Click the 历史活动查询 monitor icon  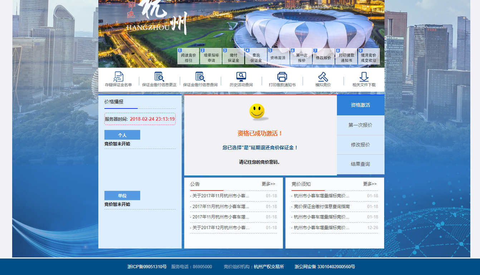pyautogui.click(x=241, y=77)
